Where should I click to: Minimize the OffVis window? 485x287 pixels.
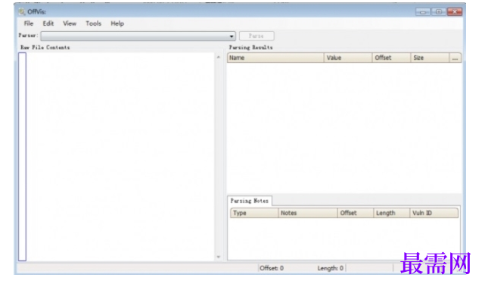[422, 12]
